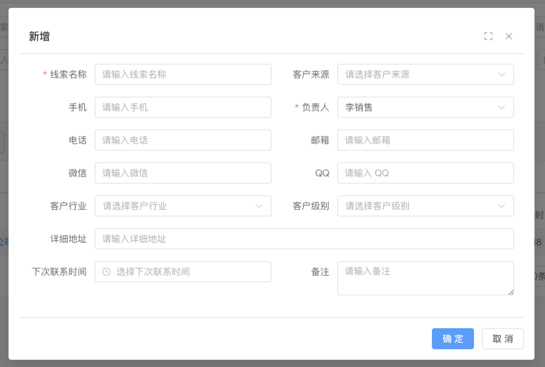The width and height of the screenshot is (545, 367).
Task: Click into the 详细地址 field
Action: pyautogui.click(x=304, y=239)
